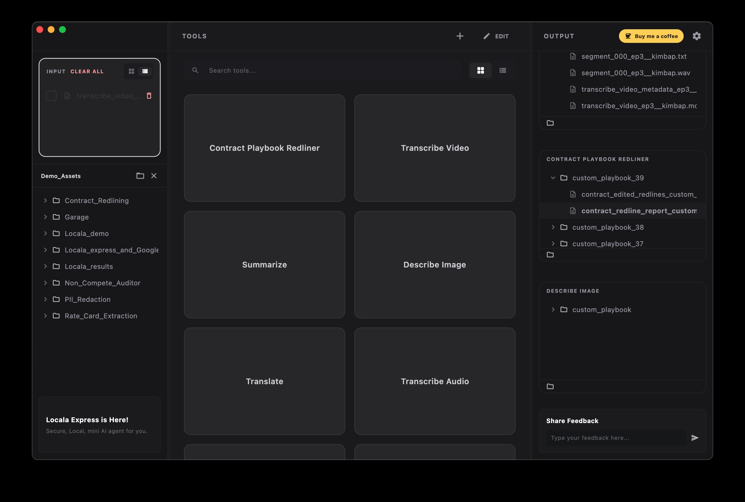Open the Transcribe Audio tool card
745x502 pixels.
pos(435,381)
